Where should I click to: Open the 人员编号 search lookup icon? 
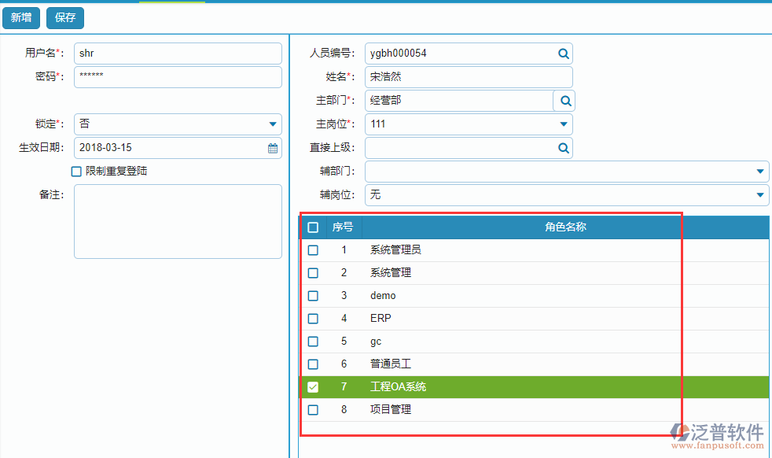[x=564, y=53]
